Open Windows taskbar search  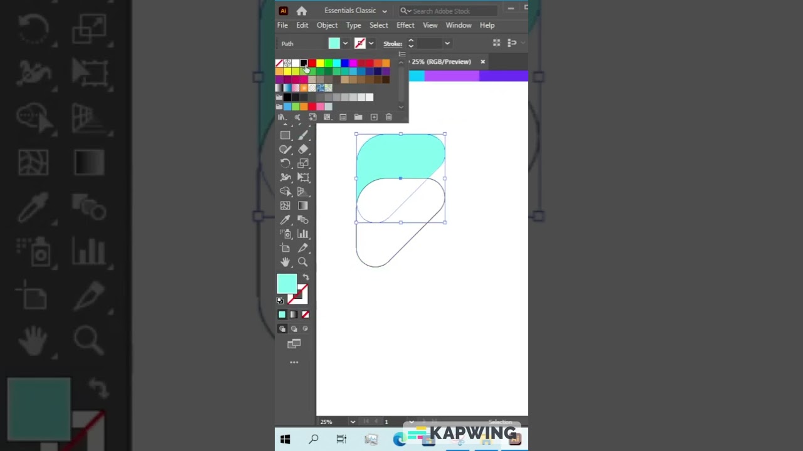pos(314,440)
